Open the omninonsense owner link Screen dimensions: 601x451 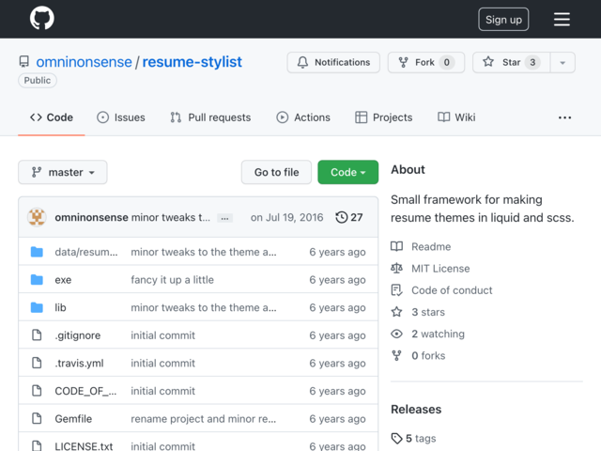tap(84, 62)
